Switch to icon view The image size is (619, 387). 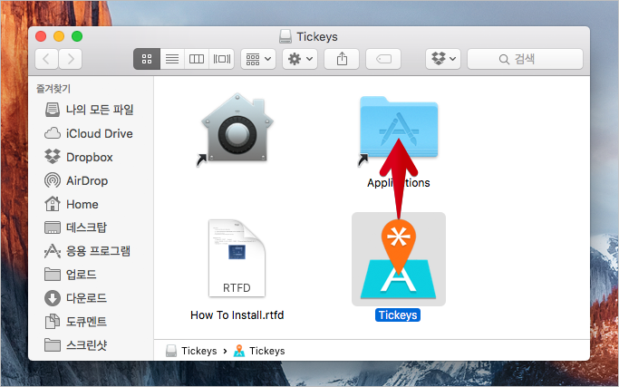[x=147, y=59]
